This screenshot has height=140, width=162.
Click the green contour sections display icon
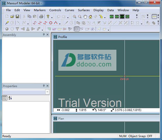coord(49,29)
